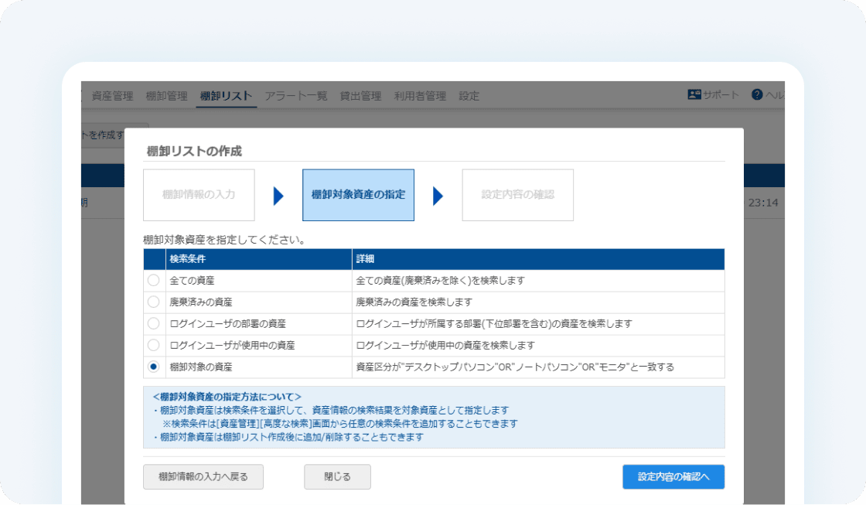Click the 棚卸リストの作成 dialog title
This screenshot has width=866, height=505.
click(194, 152)
